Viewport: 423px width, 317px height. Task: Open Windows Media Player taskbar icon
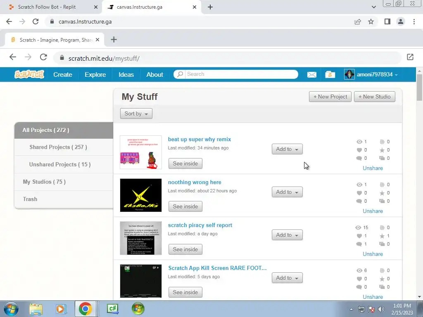[60, 309]
